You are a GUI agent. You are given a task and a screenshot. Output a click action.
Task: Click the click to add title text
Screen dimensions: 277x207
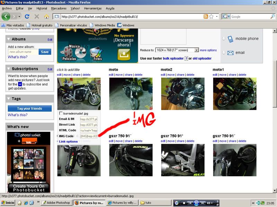(68, 70)
